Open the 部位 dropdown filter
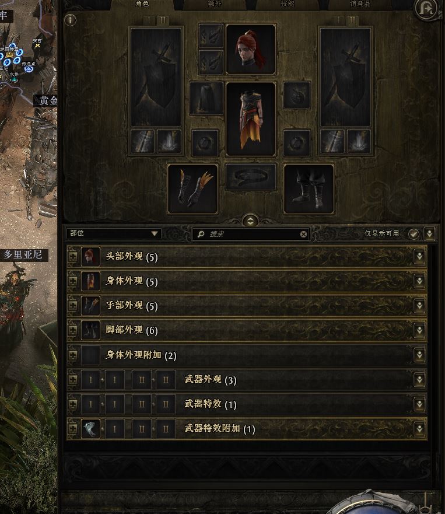This screenshot has height=514, width=445. tap(113, 233)
